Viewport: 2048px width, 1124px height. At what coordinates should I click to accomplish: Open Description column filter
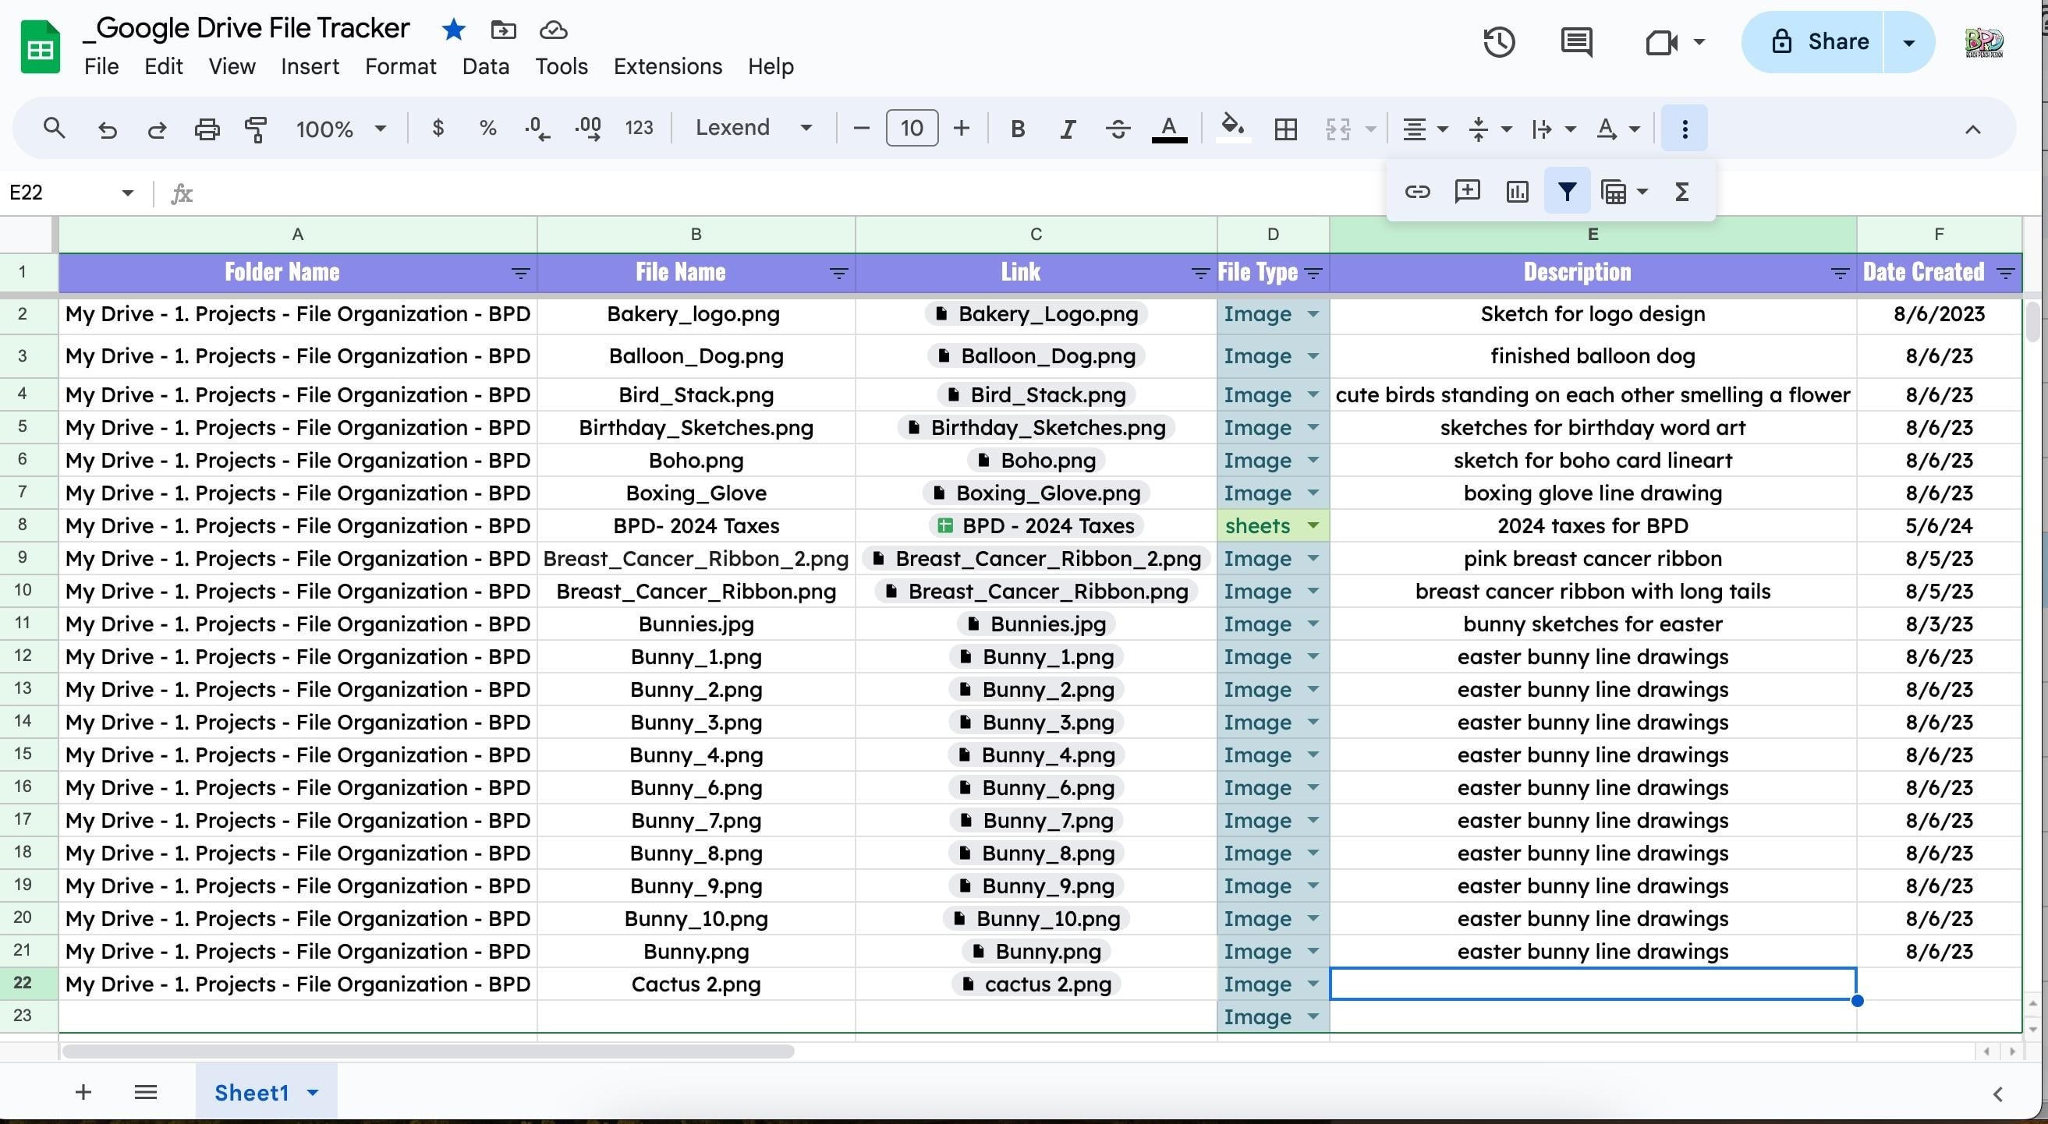click(x=1840, y=274)
